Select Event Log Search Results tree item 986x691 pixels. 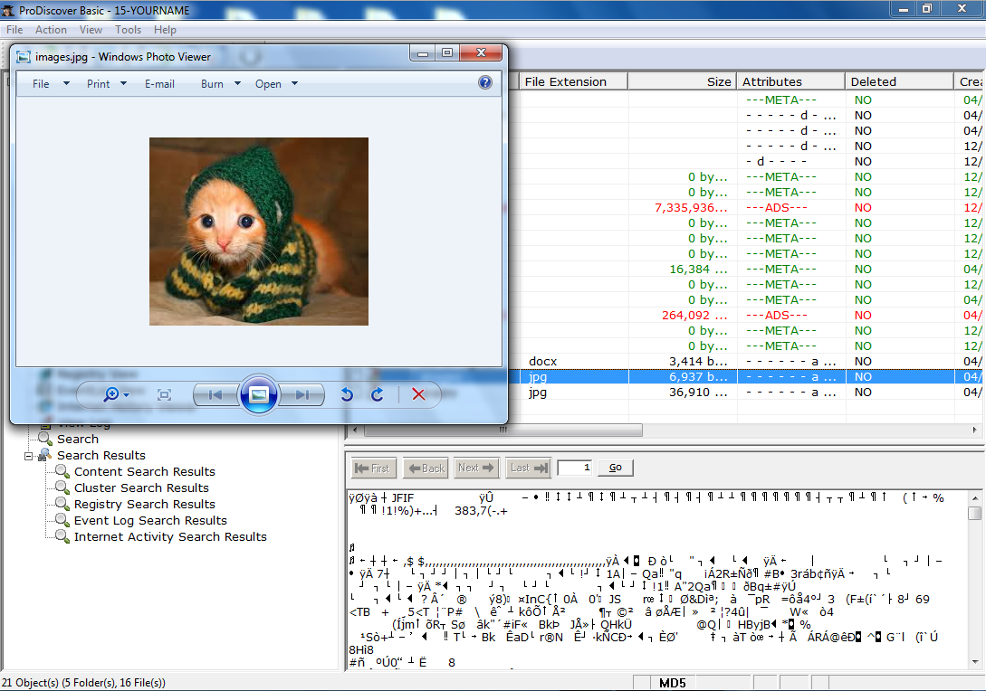150,520
